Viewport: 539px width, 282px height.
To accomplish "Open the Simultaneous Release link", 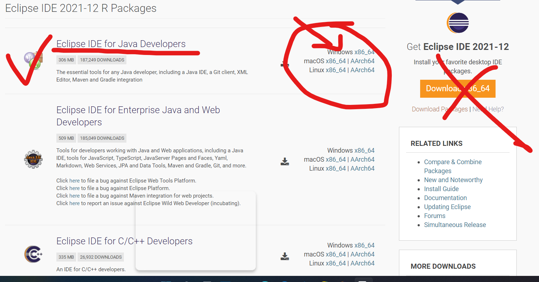I will point(455,225).
